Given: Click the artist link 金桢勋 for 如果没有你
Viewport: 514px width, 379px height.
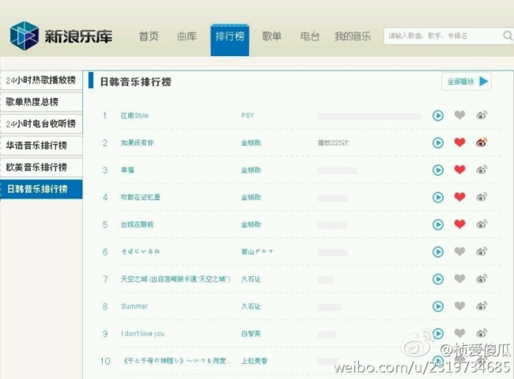Looking at the screenshot, I should tap(251, 142).
